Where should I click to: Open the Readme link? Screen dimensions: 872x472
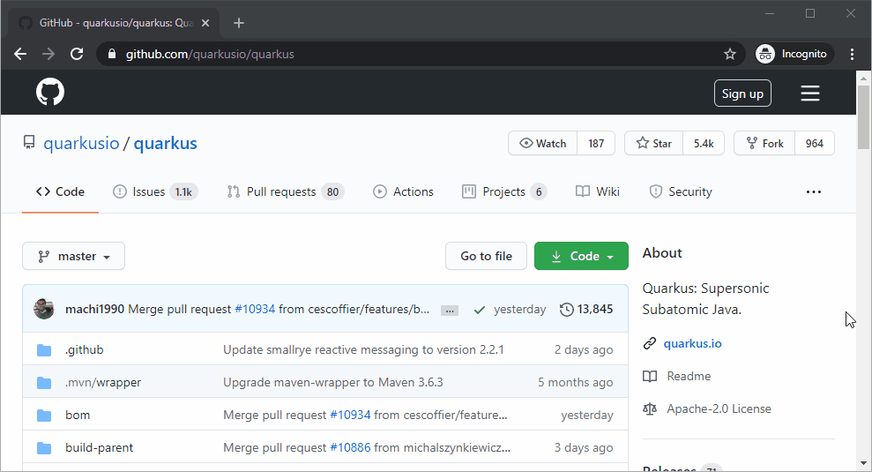(689, 376)
